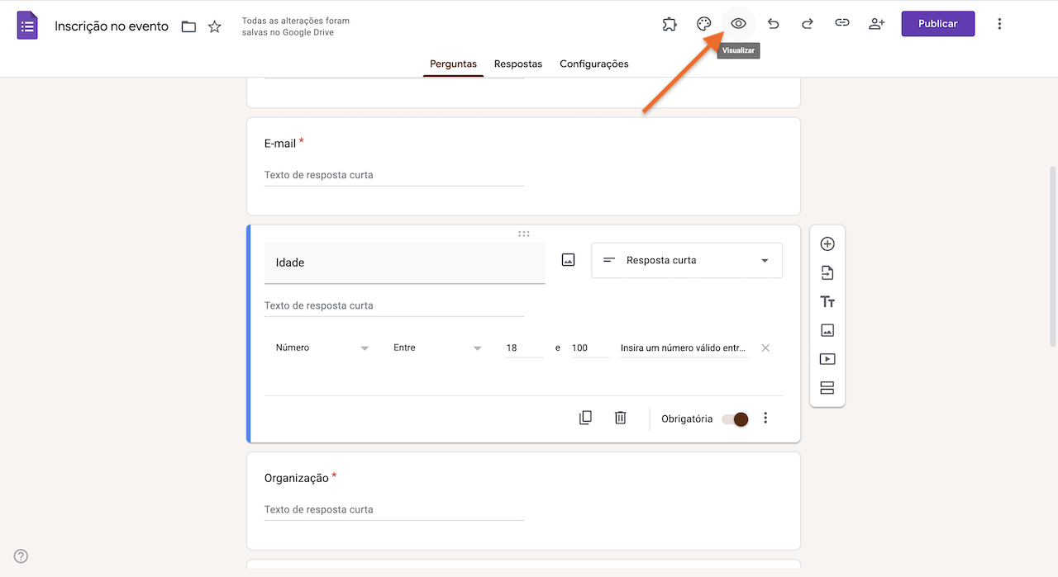Add an image to the Idade question

(568, 259)
